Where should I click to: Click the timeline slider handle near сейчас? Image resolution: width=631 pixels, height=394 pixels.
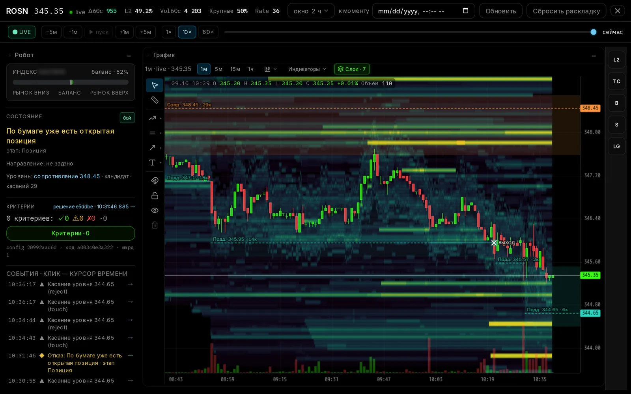[x=594, y=32]
